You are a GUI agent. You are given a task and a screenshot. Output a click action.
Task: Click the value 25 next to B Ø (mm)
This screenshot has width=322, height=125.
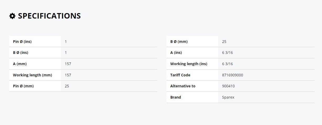pyautogui.click(x=224, y=42)
